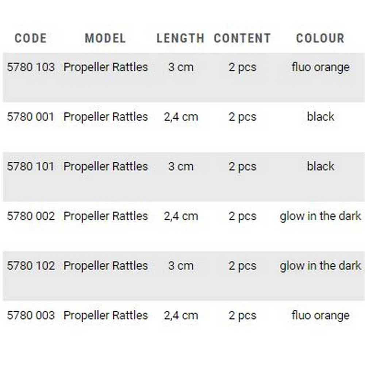365x365 pixels.
Task: Click glow in the dark for code 5780 002
Action: coord(320,216)
